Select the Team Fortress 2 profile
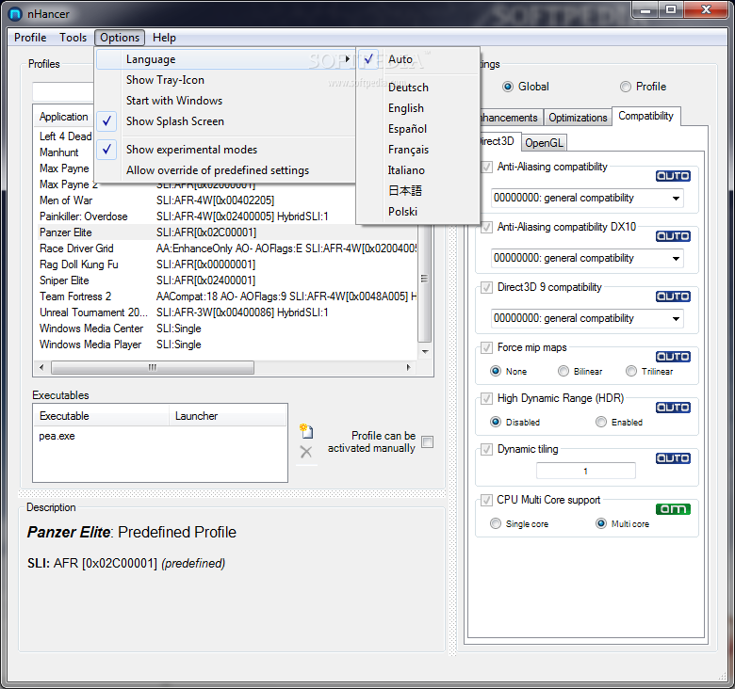The width and height of the screenshot is (735, 689). click(225, 296)
